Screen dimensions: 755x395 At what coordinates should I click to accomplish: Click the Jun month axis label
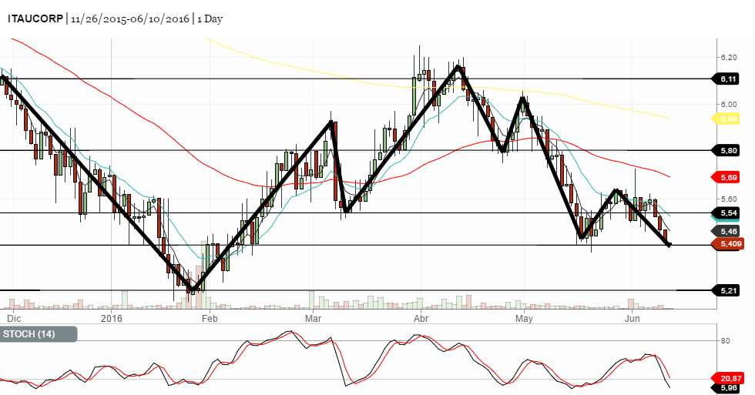point(632,319)
